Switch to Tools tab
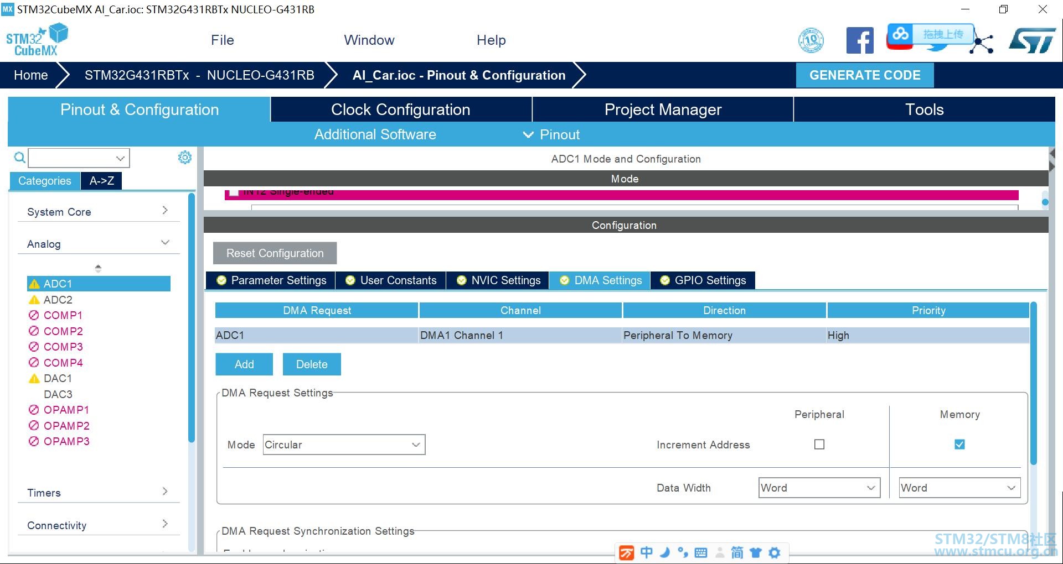1063x564 pixels. point(925,109)
